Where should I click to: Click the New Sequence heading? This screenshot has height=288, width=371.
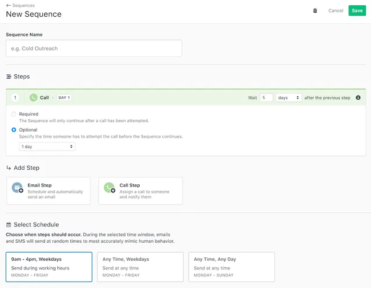coord(34,14)
